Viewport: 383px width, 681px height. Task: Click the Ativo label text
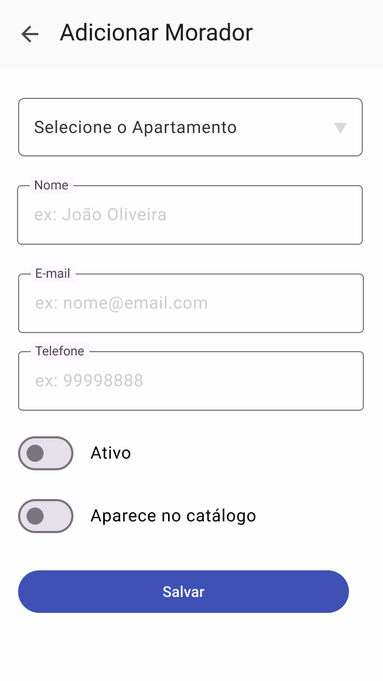click(111, 453)
